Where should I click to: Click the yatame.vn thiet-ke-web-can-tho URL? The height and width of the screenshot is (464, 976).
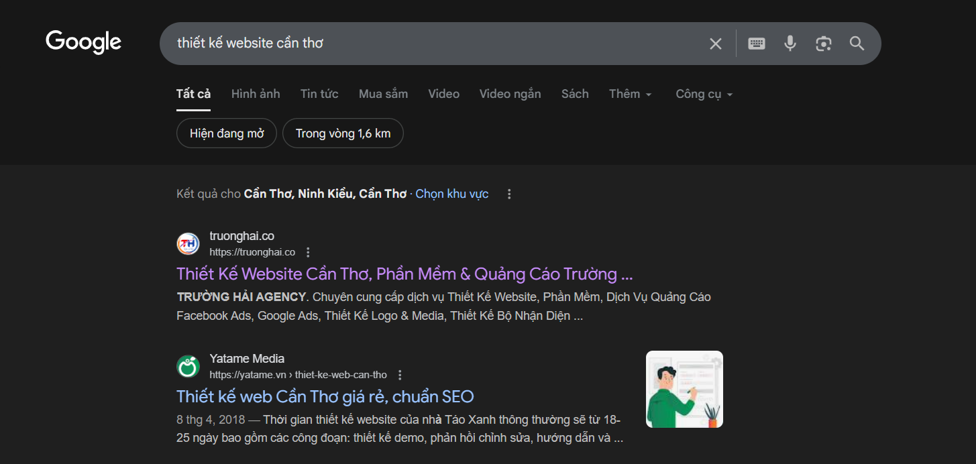298,375
